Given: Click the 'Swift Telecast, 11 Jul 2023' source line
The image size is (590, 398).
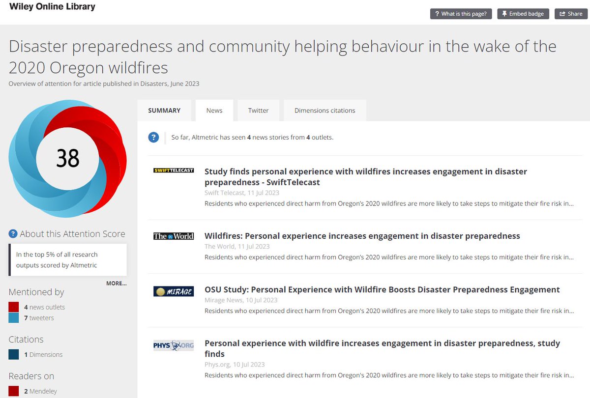Looking at the screenshot, I should pyautogui.click(x=242, y=193).
